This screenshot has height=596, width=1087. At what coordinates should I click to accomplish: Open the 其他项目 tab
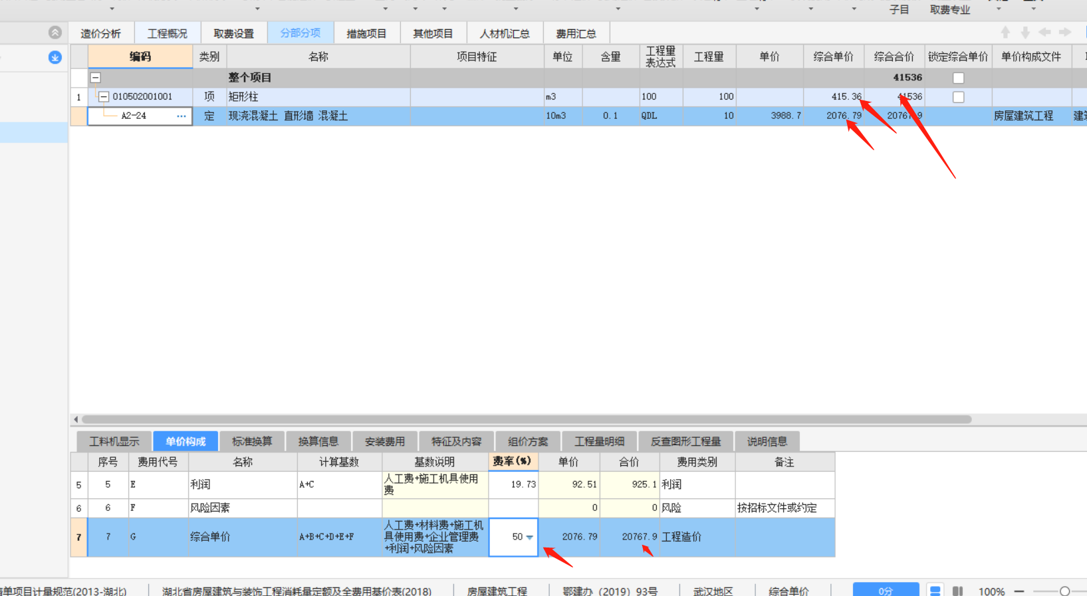(x=433, y=33)
